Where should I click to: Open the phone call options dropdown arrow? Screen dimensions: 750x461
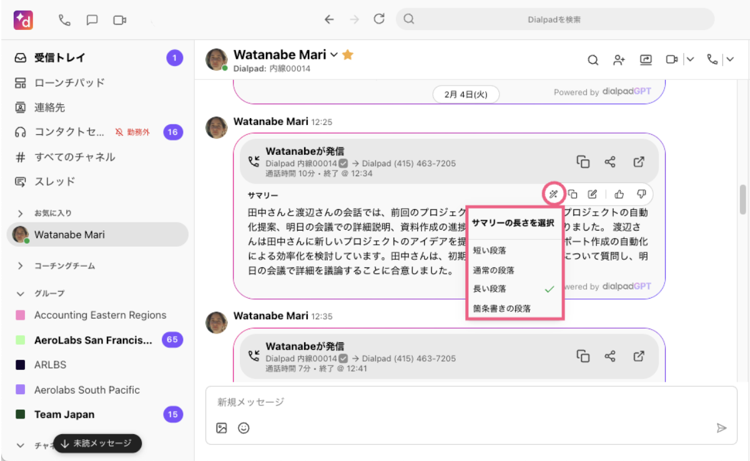729,60
